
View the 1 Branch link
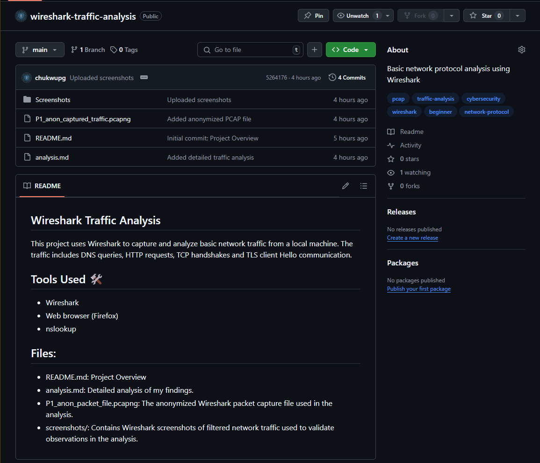click(x=88, y=50)
